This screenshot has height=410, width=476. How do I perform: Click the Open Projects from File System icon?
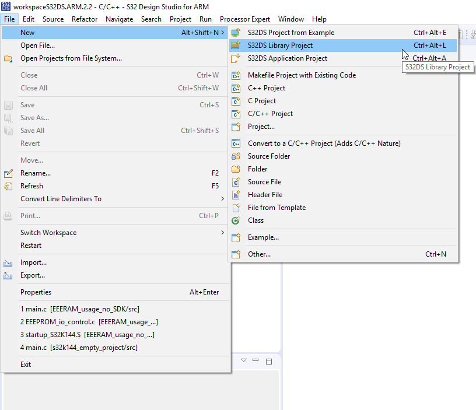[x=8, y=58]
